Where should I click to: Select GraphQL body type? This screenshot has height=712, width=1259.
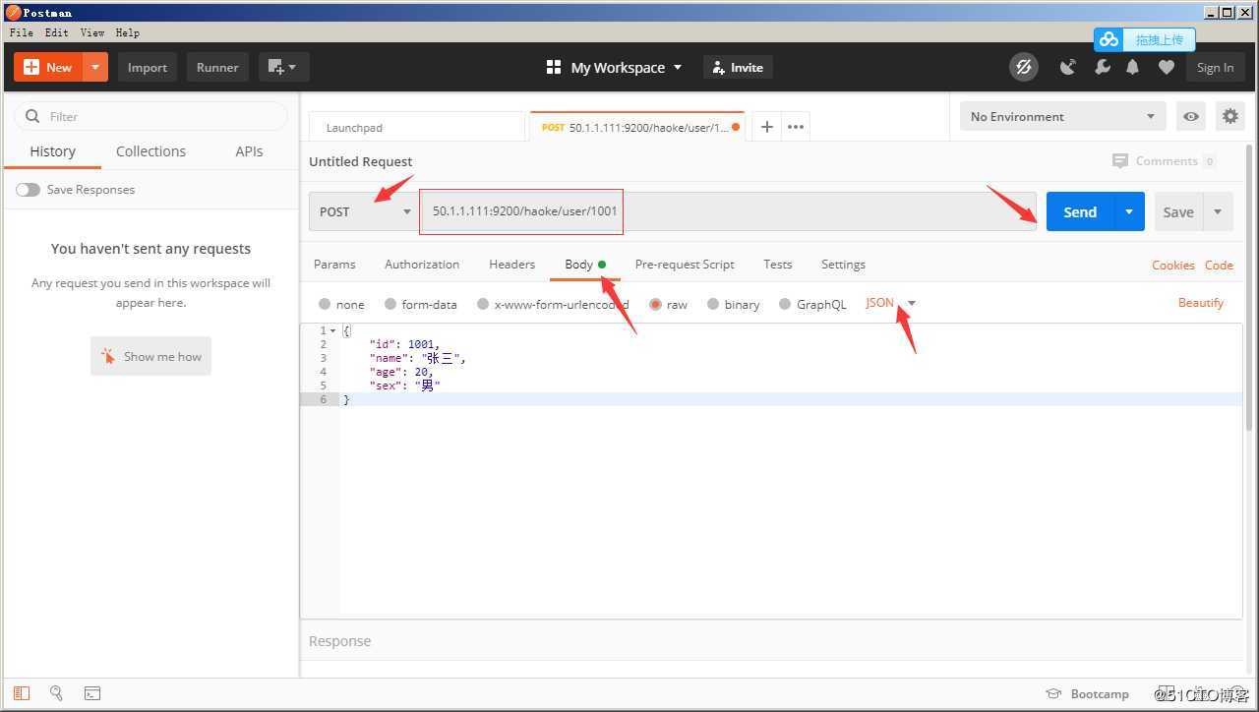(x=785, y=305)
